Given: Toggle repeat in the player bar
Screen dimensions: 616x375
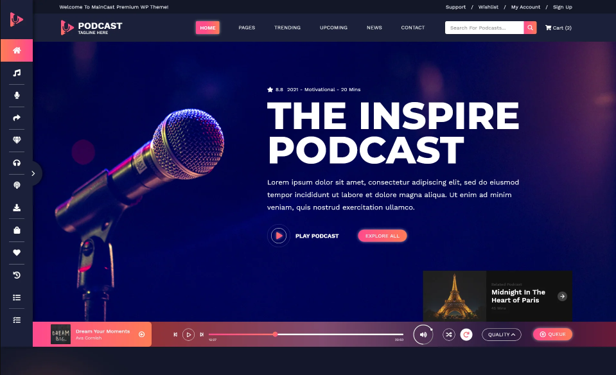Looking at the screenshot, I should (x=466, y=335).
